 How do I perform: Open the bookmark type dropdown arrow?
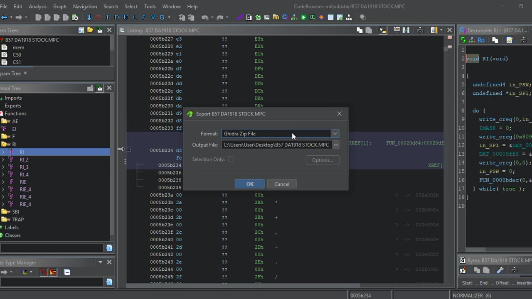170,17
